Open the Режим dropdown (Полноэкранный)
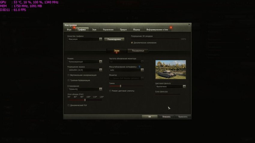The width and height of the screenshot is (255, 143). (x=85, y=62)
